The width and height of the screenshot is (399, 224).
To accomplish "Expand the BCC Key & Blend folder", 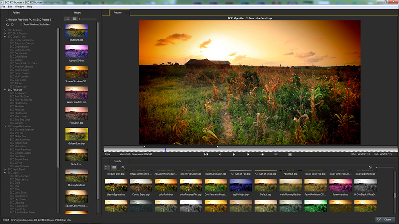I will [x=5, y=169].
